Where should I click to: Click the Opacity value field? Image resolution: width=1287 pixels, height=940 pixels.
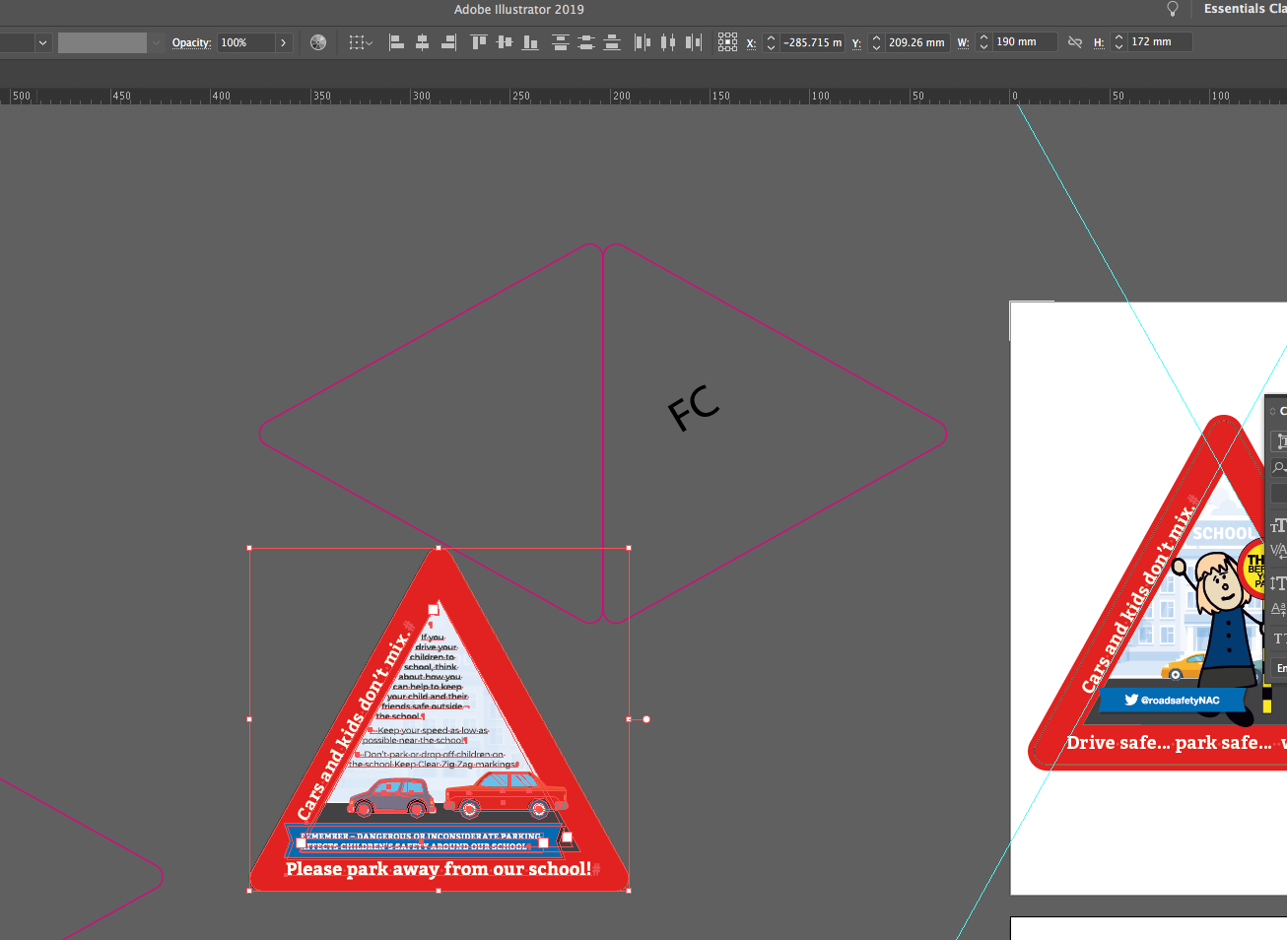tap(246, 42)
